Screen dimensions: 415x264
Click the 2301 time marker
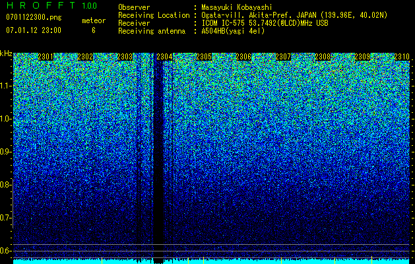tap(46, 57)
